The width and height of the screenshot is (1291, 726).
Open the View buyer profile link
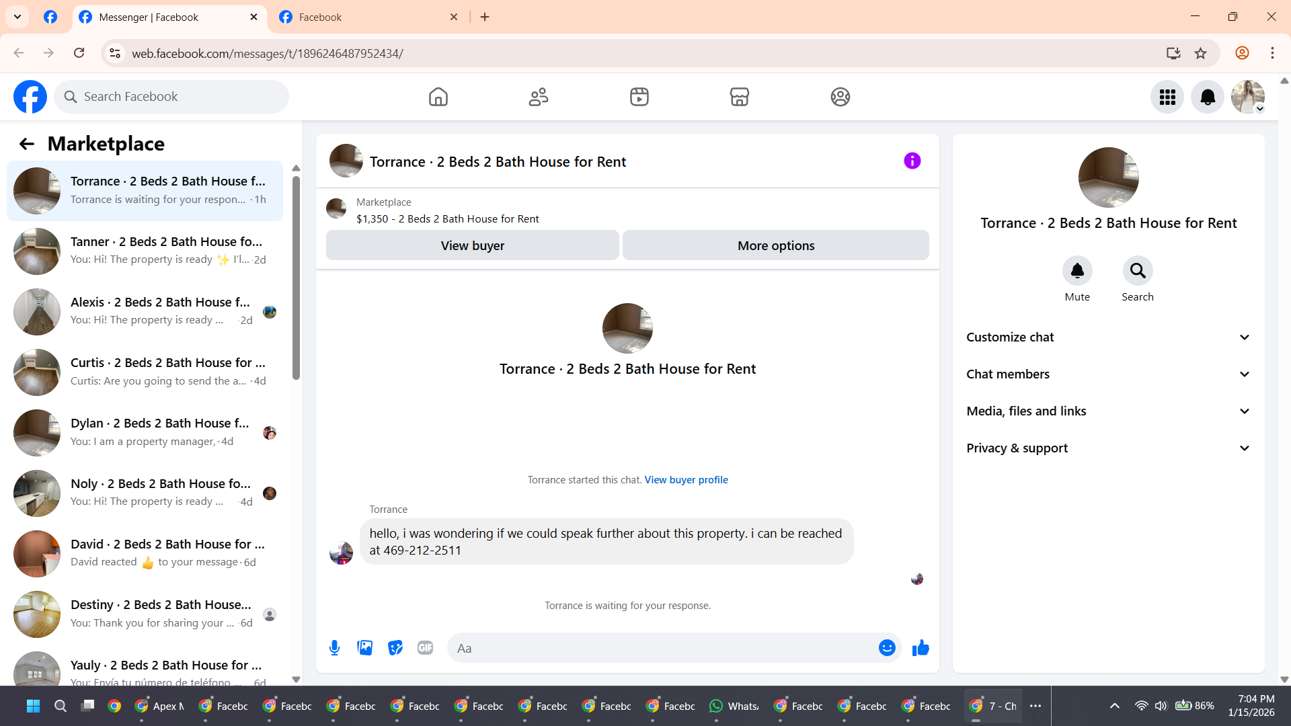[x=686, y=480]
